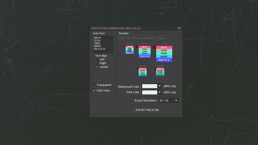The height and width of the screenshot is (145, 258).
Task: Open the Font Color dropdown arrow
Action: point(159,92)
